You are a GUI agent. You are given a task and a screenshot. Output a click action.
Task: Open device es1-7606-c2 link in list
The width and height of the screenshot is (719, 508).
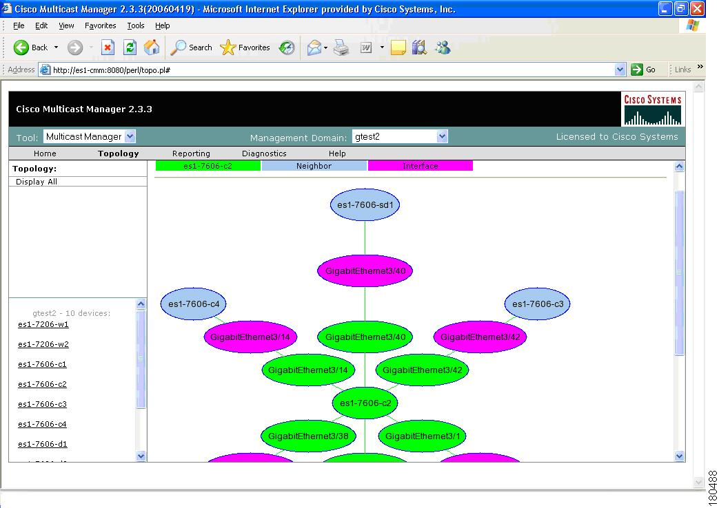[42, 384]
